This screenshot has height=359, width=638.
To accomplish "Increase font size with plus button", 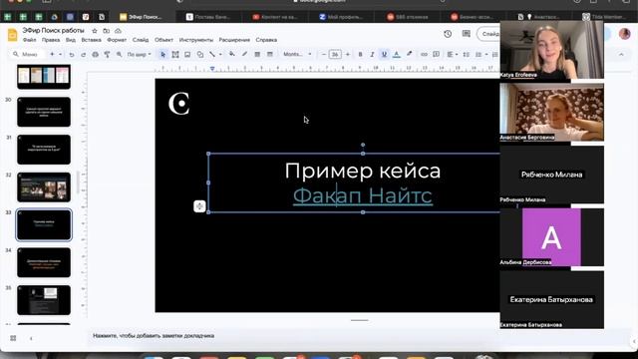I will [348, 54].
